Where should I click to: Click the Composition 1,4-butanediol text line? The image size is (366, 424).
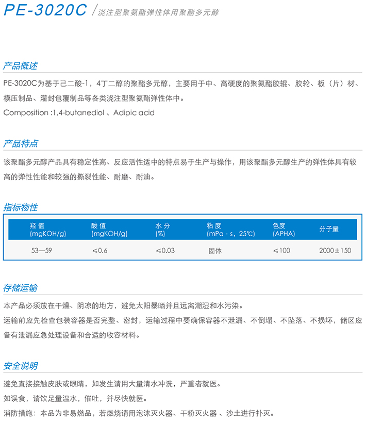[79, 112]
